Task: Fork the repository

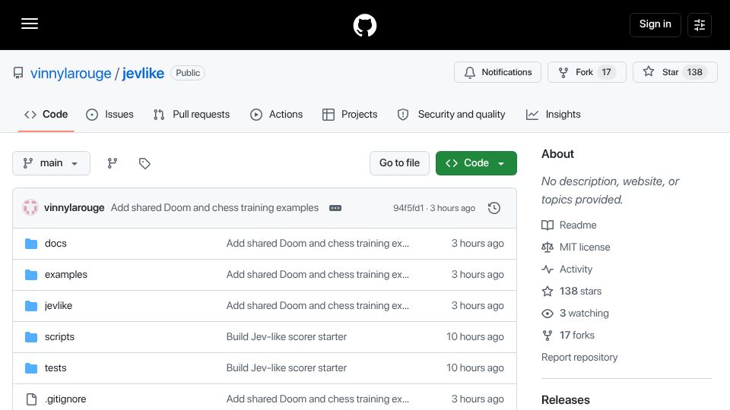Action: tap(586, 72)
